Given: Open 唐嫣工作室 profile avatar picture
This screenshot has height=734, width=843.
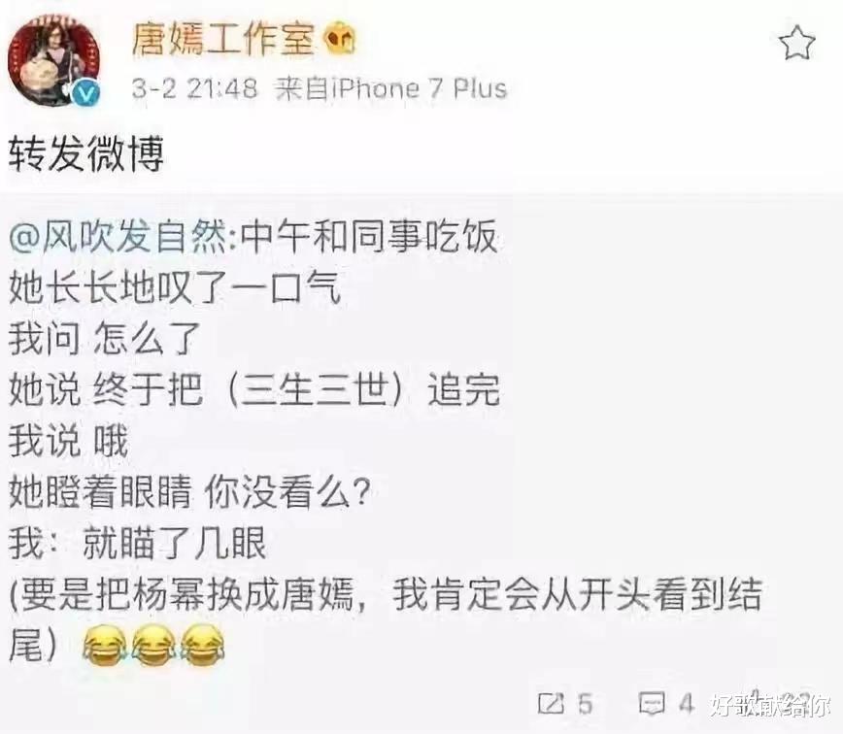Looking at the screenshot, I should (x=53, y=58).
